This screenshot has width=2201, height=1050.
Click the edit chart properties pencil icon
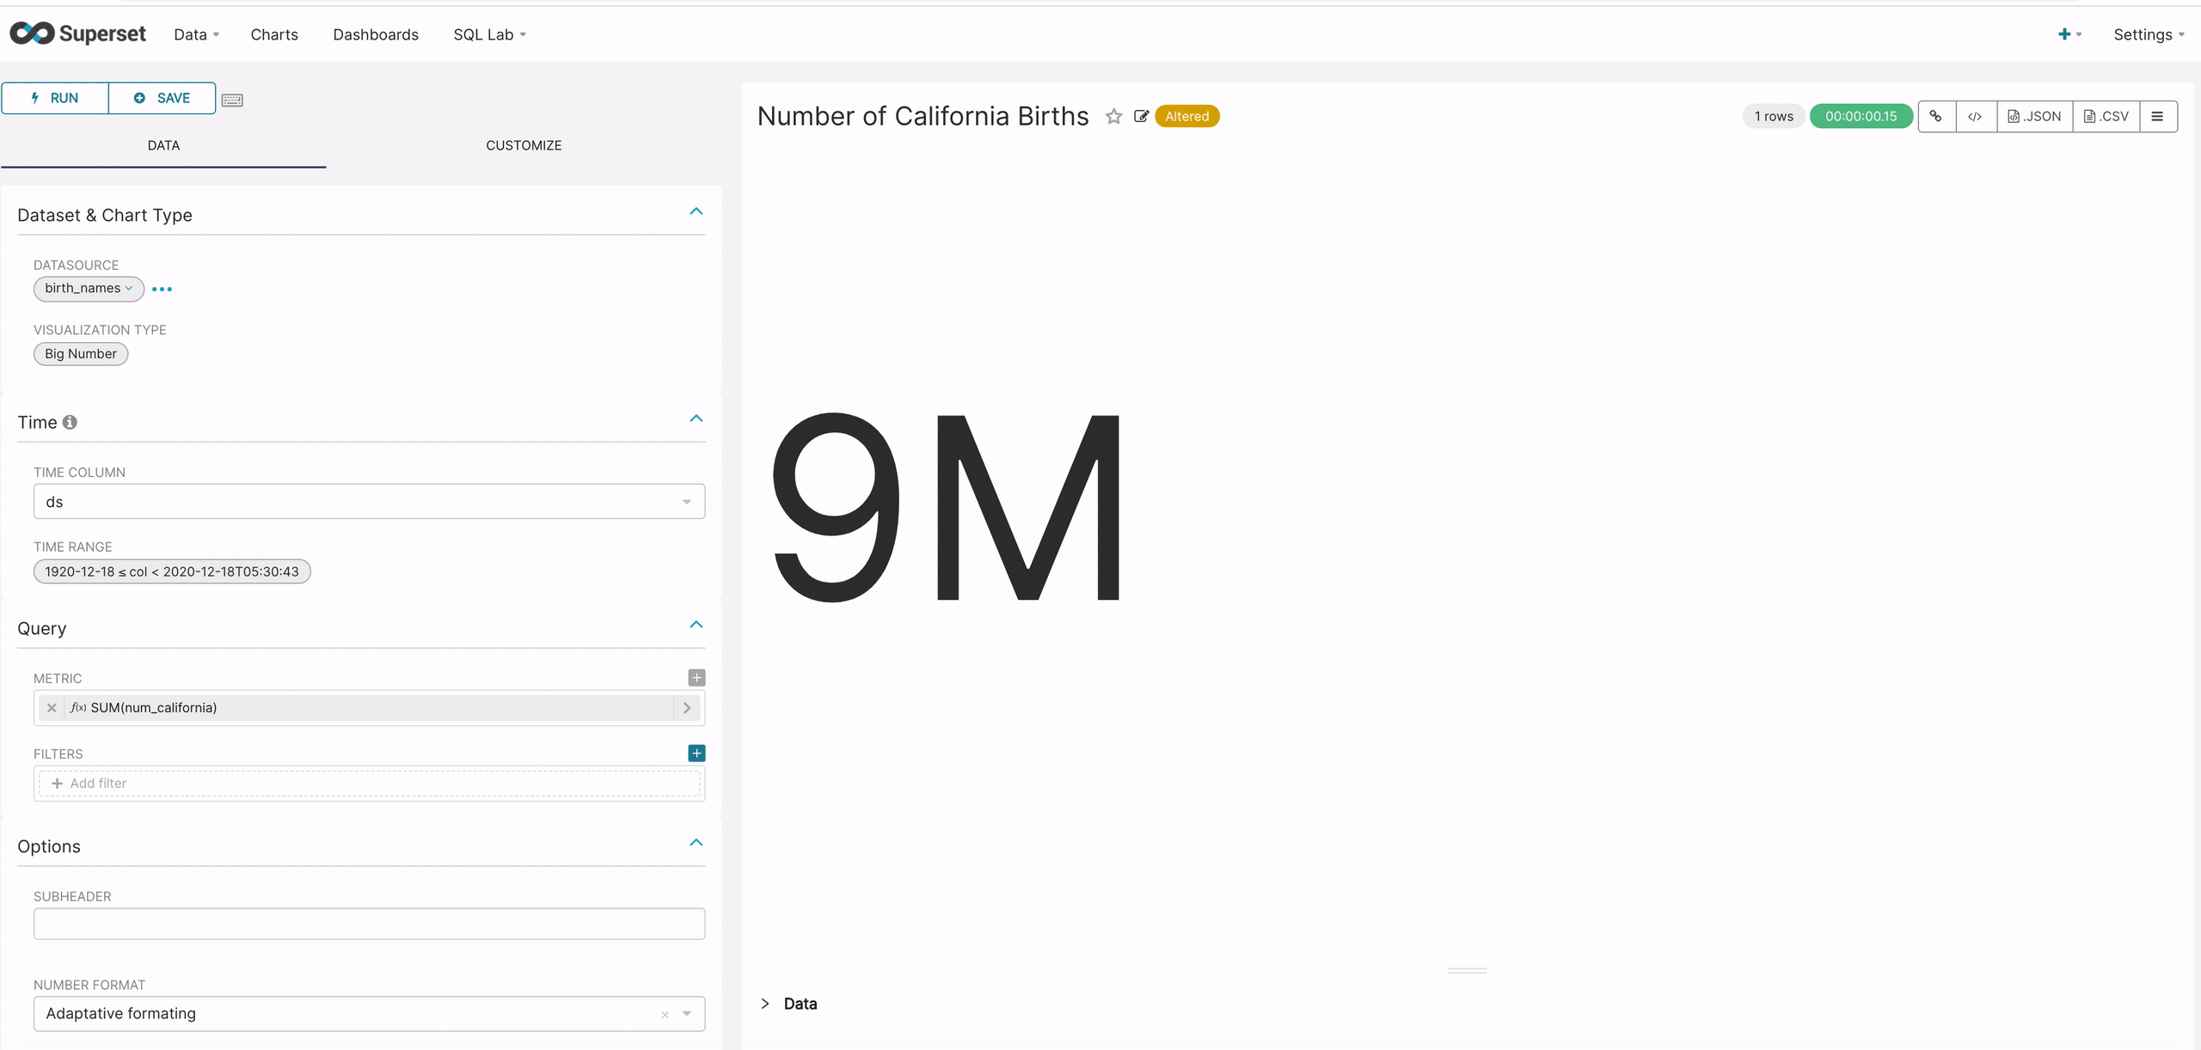(x=1141, y=116)
